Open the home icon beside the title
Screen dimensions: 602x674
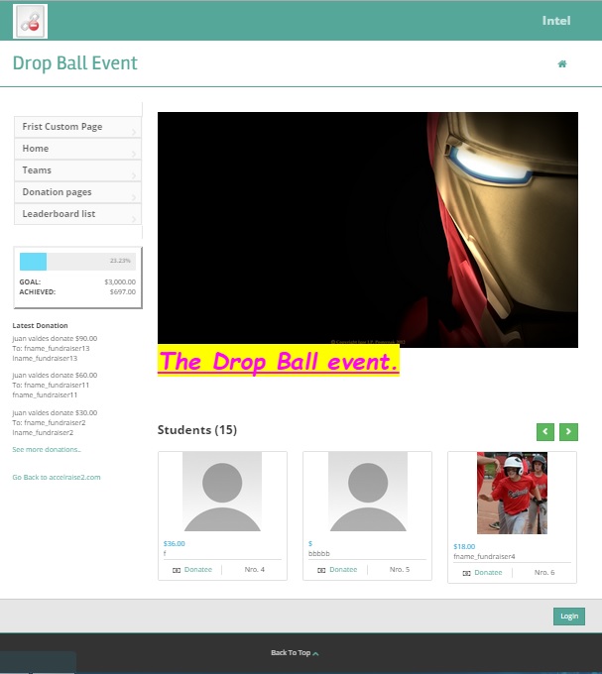(x=562, y=64)
